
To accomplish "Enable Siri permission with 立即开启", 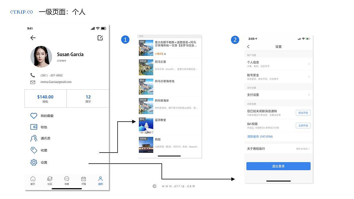I will point(303,125).
